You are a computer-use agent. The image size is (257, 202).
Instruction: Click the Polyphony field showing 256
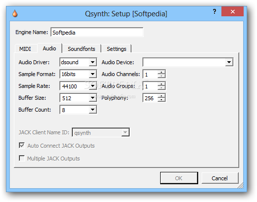pos(150,98)
